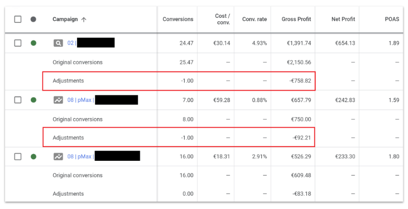Click the sort arrow beside Campaign header
Screen dimensions: 408x209
(x=84, y=20)
